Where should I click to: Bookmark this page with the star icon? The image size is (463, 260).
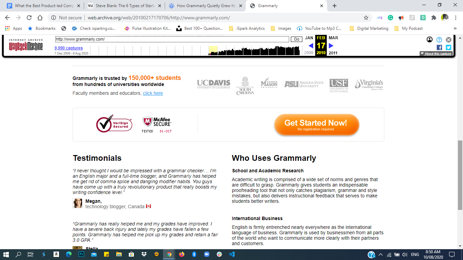(x=366, y=18)
